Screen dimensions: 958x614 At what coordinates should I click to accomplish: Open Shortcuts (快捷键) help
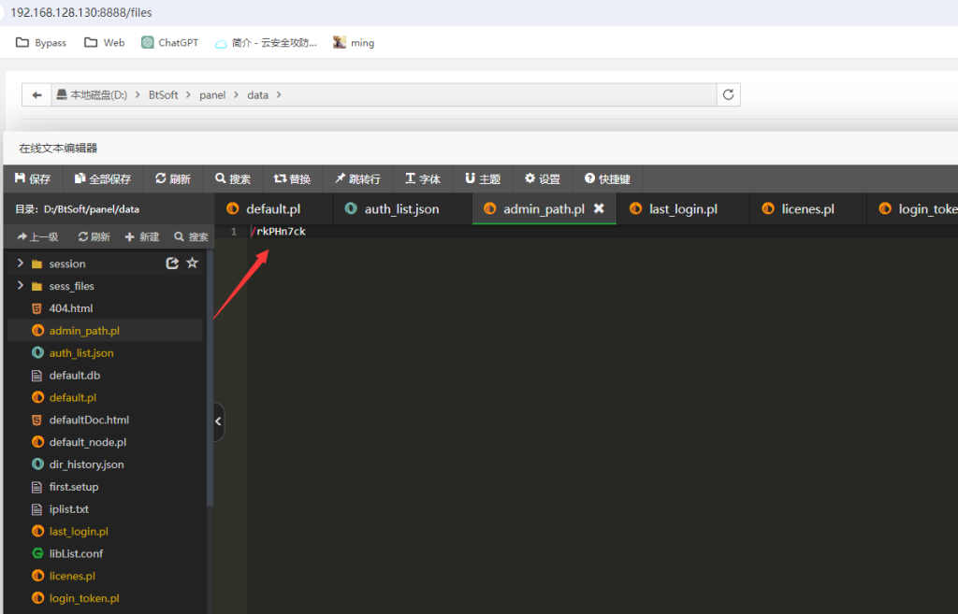point(607,178)
